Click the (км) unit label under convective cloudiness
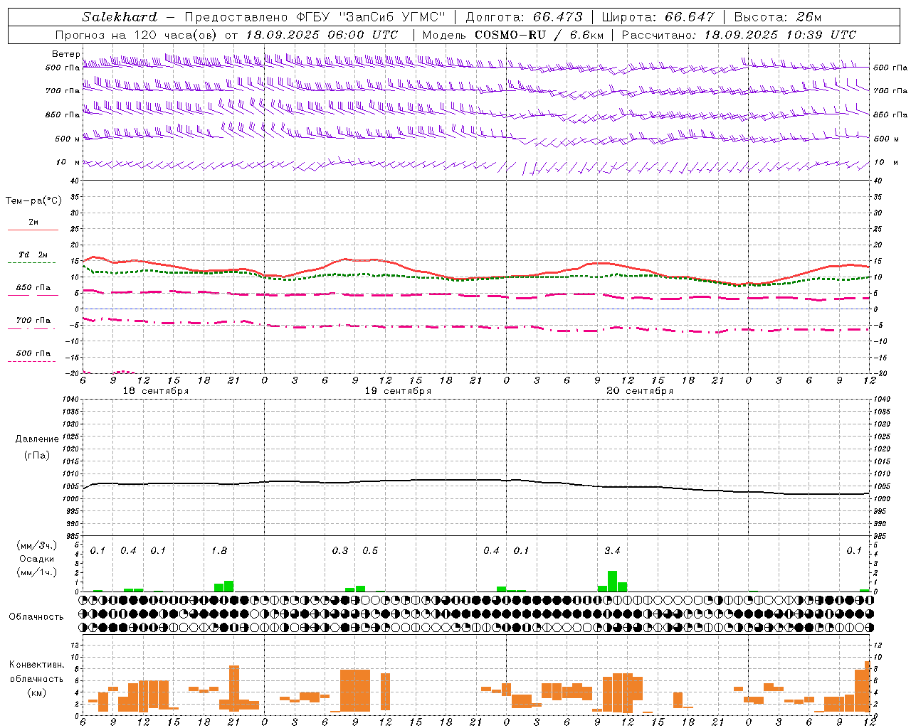The image size is (911, 728). coord(36,692)
